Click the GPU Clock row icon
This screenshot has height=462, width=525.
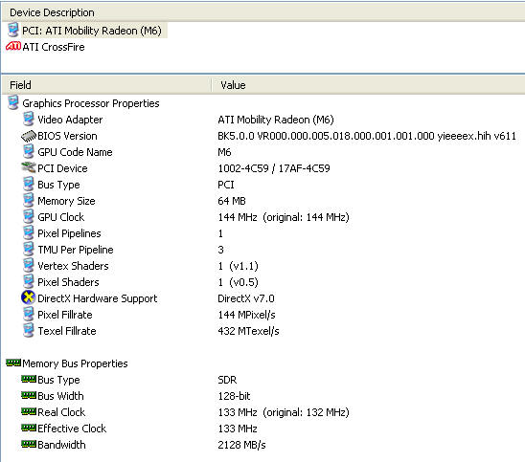29,216
